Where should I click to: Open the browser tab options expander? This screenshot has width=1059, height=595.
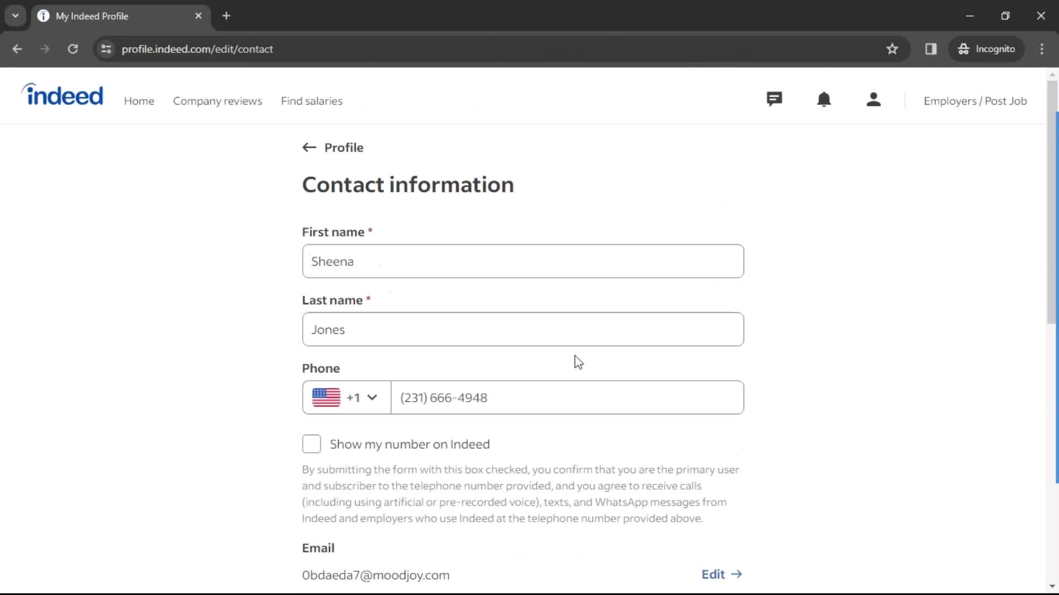click(x=15, y=16)
